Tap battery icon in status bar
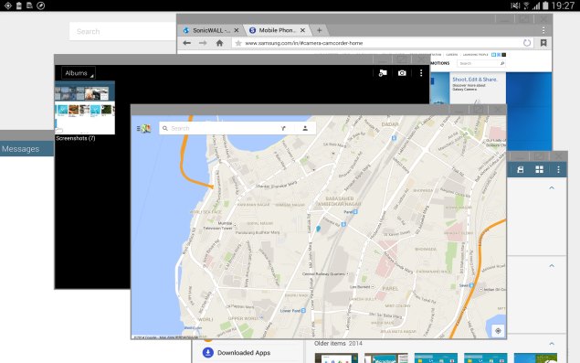Image resolution: width=580 pixels, height=363 pixels. coord(545,5)
